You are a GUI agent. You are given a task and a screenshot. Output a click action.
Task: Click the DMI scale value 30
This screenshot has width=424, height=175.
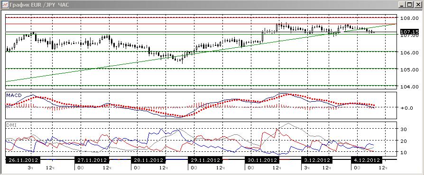coord(404,129)
